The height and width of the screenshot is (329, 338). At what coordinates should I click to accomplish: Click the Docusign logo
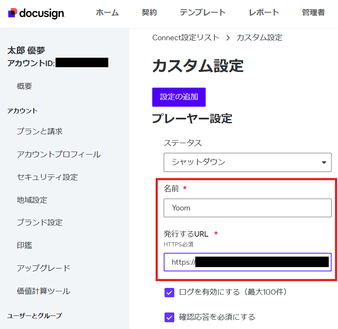click(x=36, y=13)
